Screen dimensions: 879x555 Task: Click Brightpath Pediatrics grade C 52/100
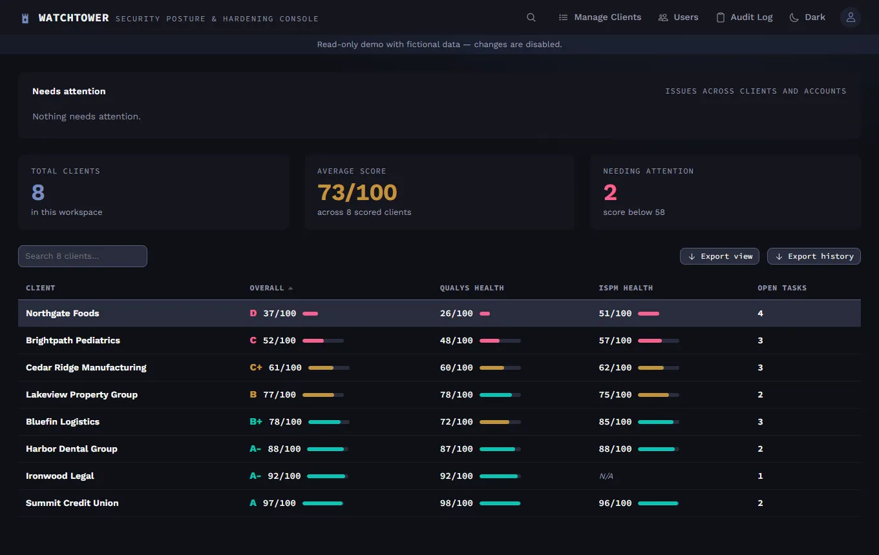pyautogui.click(x=273, y=341)
